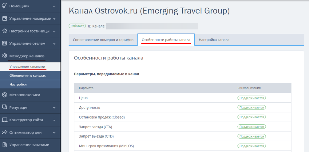
Task: Open Обновления в каналах submenu item
Action: coord(28,75)
